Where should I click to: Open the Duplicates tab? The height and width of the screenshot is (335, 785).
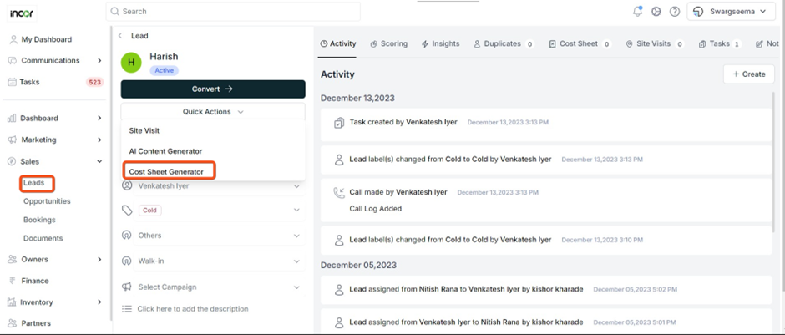(503, 43)
